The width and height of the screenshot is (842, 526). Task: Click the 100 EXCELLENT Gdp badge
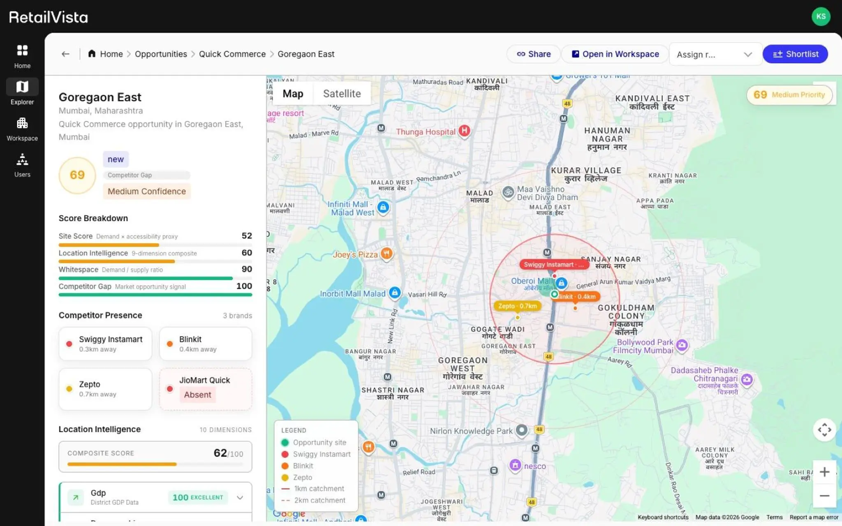(198, 497)
